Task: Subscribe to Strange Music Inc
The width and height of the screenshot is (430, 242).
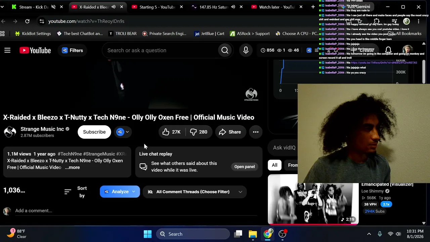Action: pos(94,132)
